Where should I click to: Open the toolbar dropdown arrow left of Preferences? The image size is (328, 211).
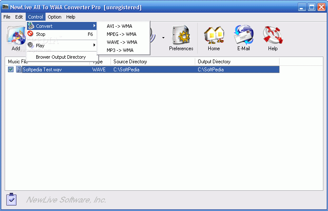point(163,38)
